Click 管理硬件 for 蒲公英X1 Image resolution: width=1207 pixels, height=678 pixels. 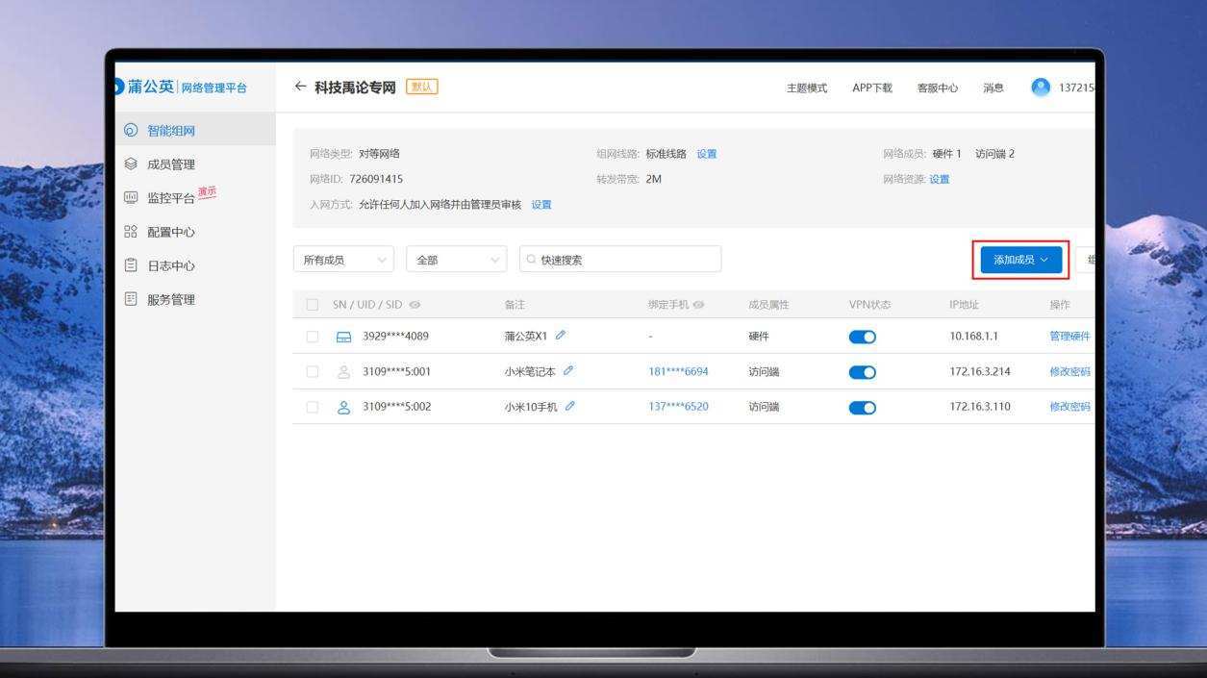point(1069,337)
